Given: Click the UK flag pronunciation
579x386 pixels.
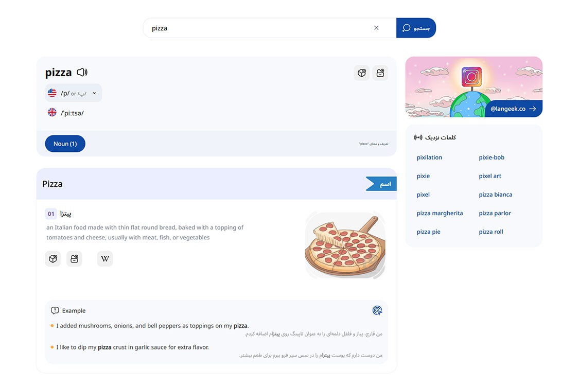Looking at the screenshot, I should (x=52, y=112).
